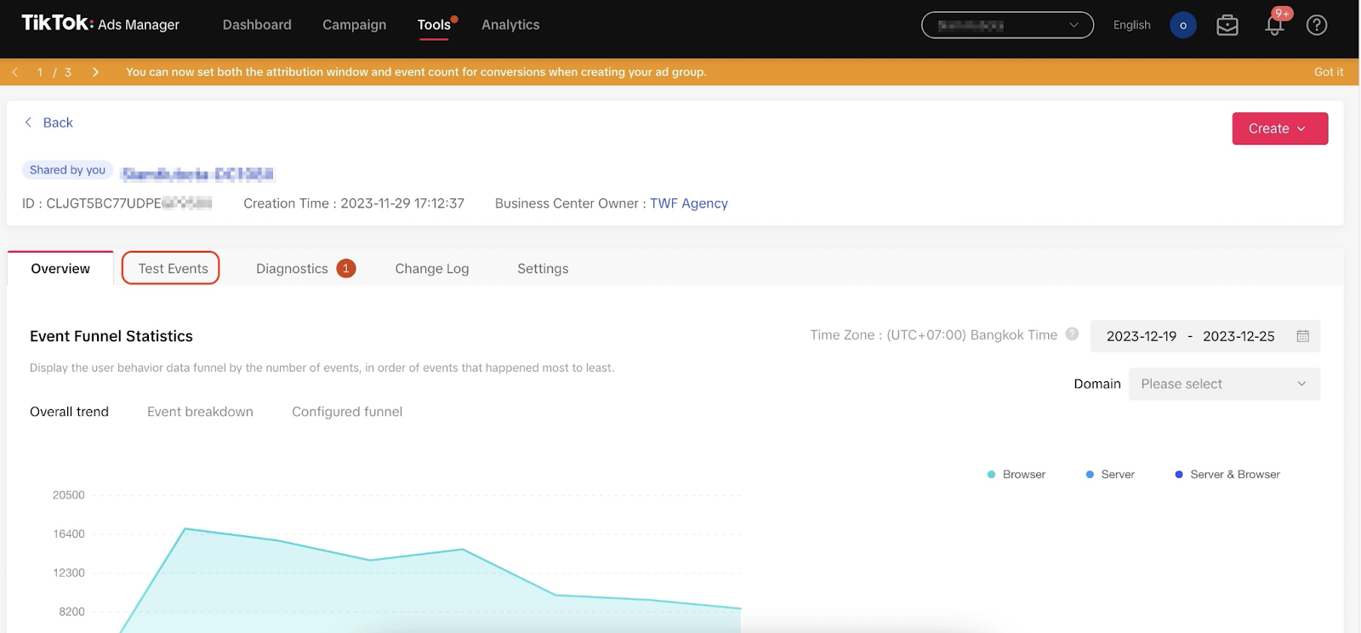Toggle the Server & Browser legend series
The width and height of the screenshot is (1361, 633).
coord(1227,475)
